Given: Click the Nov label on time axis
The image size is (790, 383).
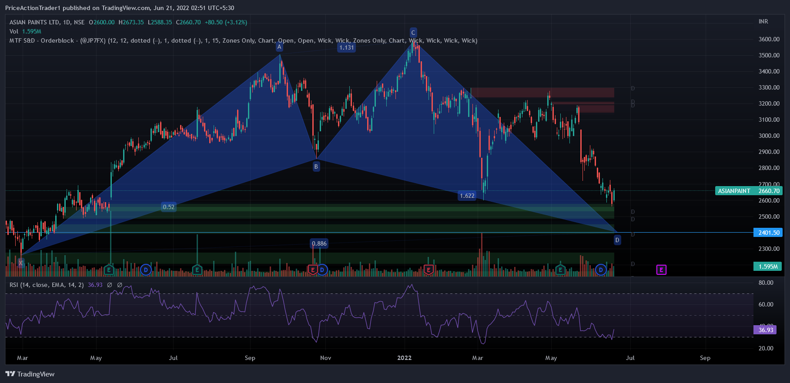Looking at the screenshot, I should click(x=325, y=358).
